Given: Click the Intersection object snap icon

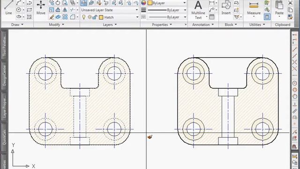Looking at the screenshot, I should [x=295, y=62].
